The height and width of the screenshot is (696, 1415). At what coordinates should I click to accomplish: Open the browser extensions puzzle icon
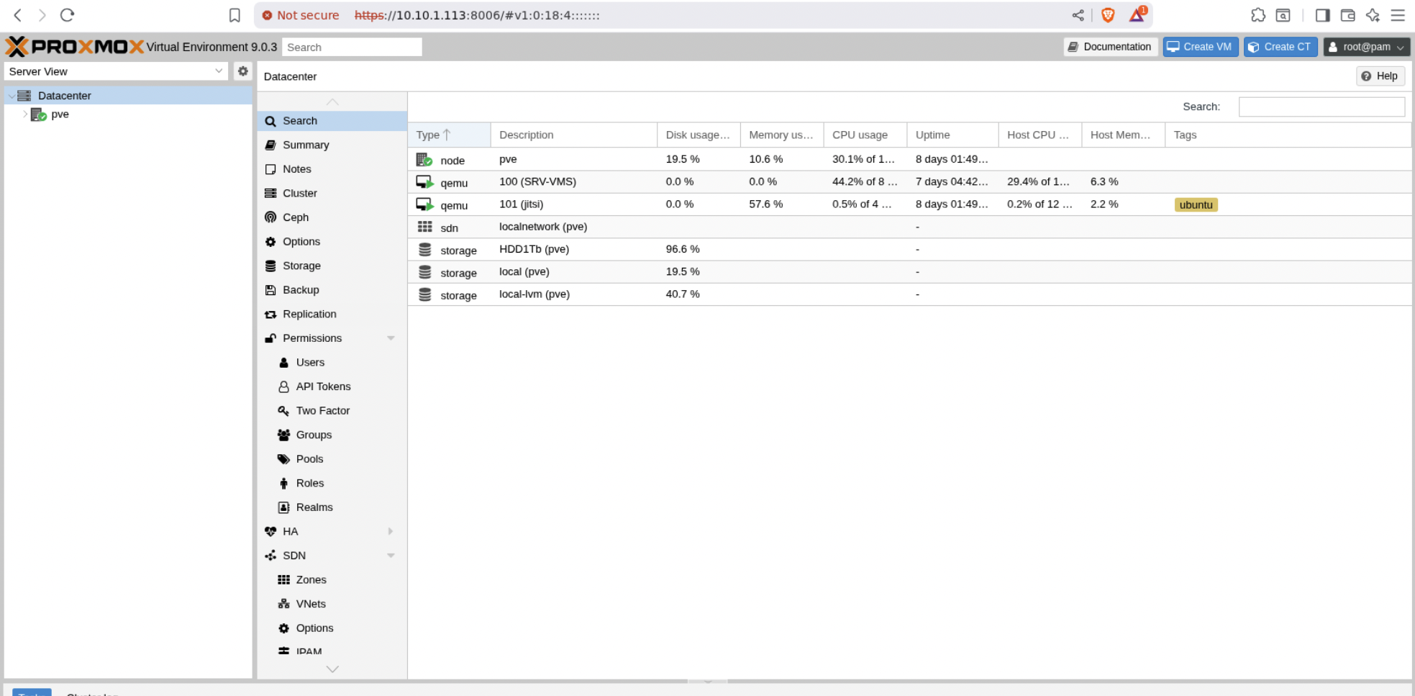(1257, 15)
